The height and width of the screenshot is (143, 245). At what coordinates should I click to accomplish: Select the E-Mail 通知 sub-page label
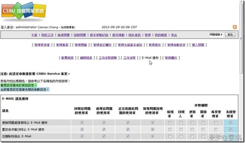(150, 58)
